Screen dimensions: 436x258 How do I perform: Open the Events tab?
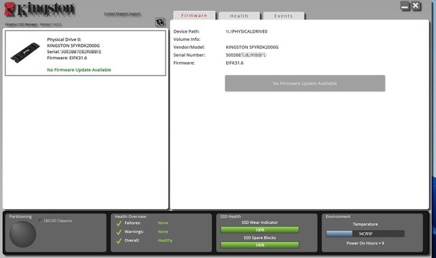283,16
